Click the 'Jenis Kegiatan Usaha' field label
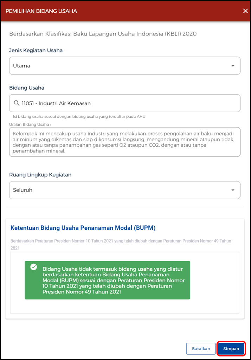Viewport: 251px width, 360px height. click(x=36, y=50)
